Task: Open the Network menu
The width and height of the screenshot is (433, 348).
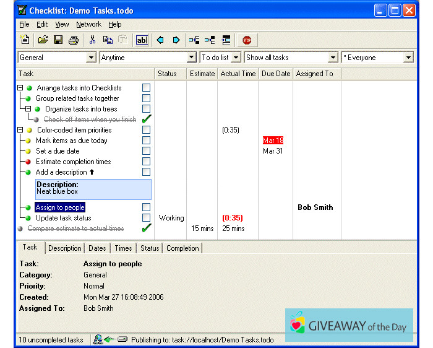Action: (x=88, y=24)
